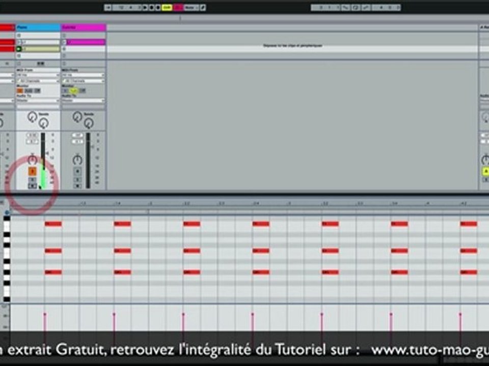Click third track Send A knob

[77, 117]
